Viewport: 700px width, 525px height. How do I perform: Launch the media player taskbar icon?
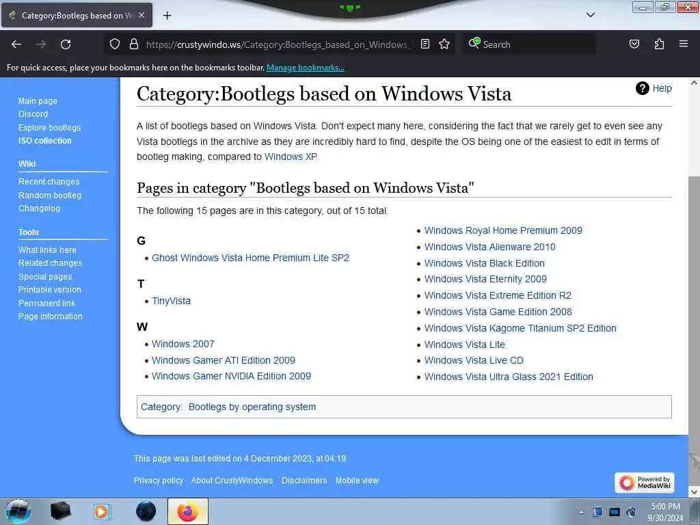(103, 511)
